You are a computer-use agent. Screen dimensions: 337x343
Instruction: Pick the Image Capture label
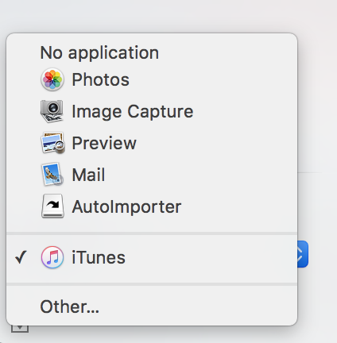pos(133,112)
